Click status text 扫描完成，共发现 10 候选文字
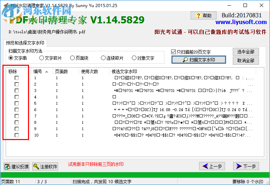 click(x=102, y=181)
